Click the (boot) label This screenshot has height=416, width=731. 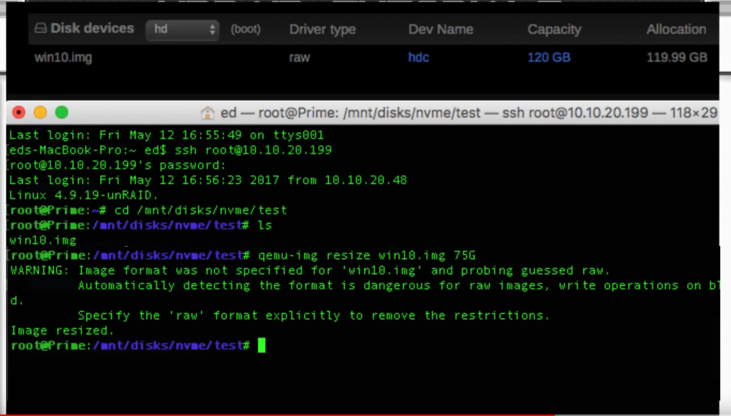[x=246, y=29]
